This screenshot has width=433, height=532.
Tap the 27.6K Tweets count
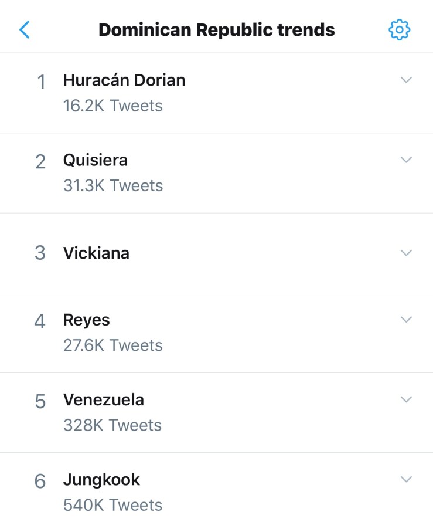coord(113,345)
